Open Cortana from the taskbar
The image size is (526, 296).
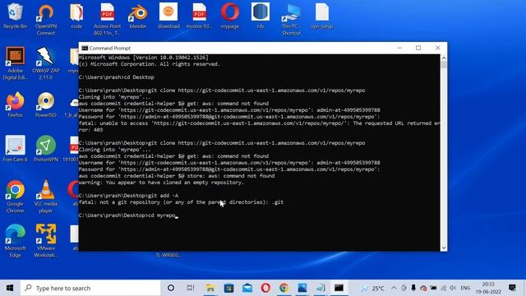pos(171,288)
